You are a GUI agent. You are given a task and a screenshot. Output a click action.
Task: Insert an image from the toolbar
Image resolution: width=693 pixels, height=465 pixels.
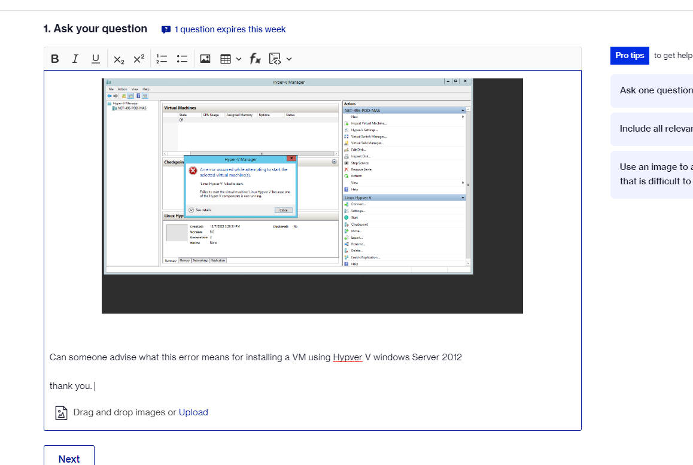(205, 59)
